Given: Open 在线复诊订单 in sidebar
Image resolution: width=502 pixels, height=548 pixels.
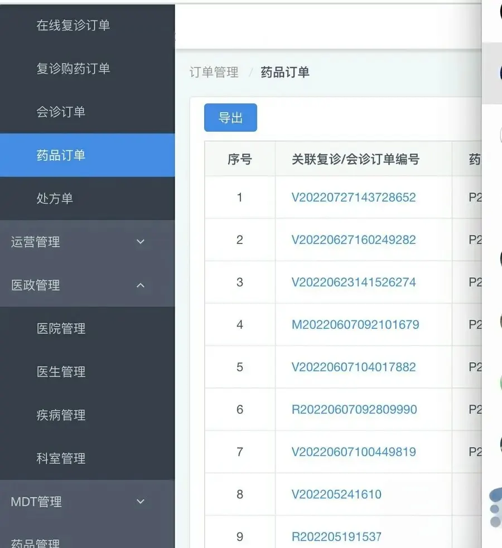Looking at the screenshot, I should (73, 25).
